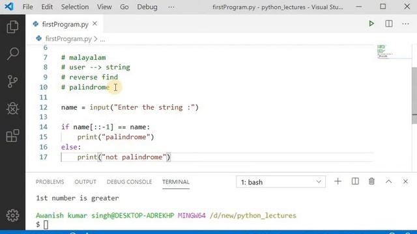Select the firstProgram.py editor tab
This screenshot has height=234, width=417.
point(65,24)
